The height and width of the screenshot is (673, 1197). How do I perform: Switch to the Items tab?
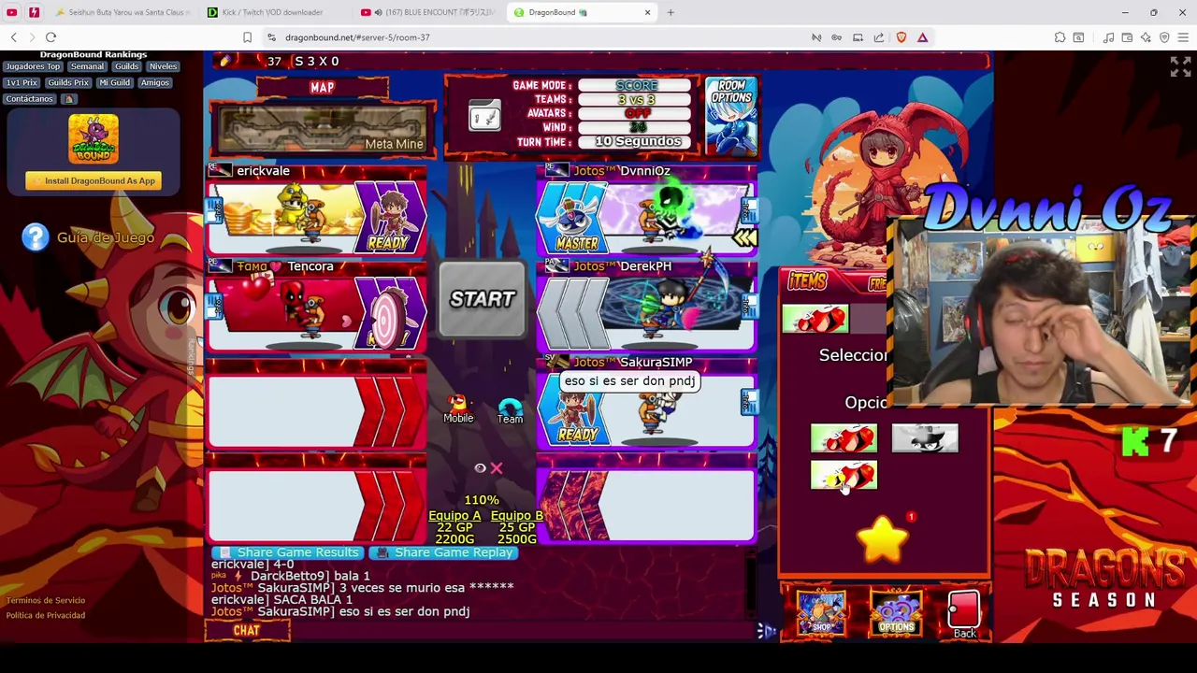(x=809, y=280)
